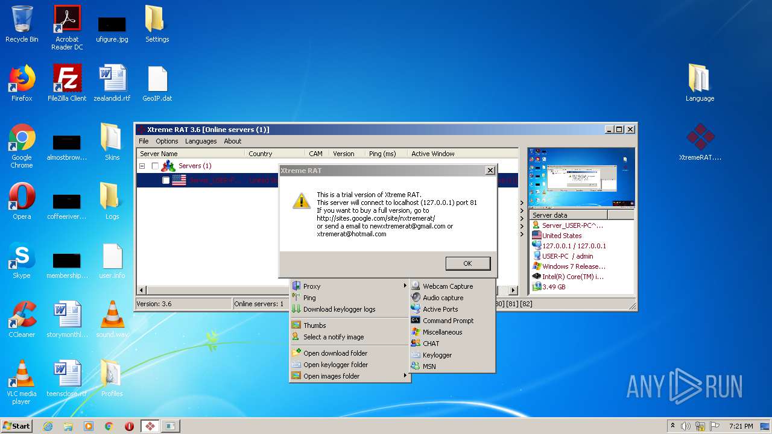Image resolution: width=772 pixels, height=434 pixels.
Task: Sort by the Server Name column header
Action: click(191, 154)
